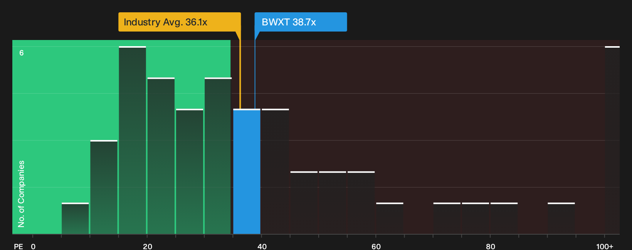Click the 50-55 PE histogram bar
The image size is (632, 250).
pos(333,203)
